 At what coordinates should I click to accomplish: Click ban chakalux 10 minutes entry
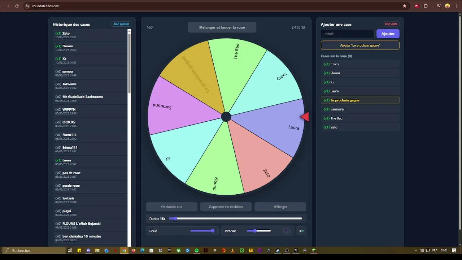pyautogui.click(x=90, y=238)
